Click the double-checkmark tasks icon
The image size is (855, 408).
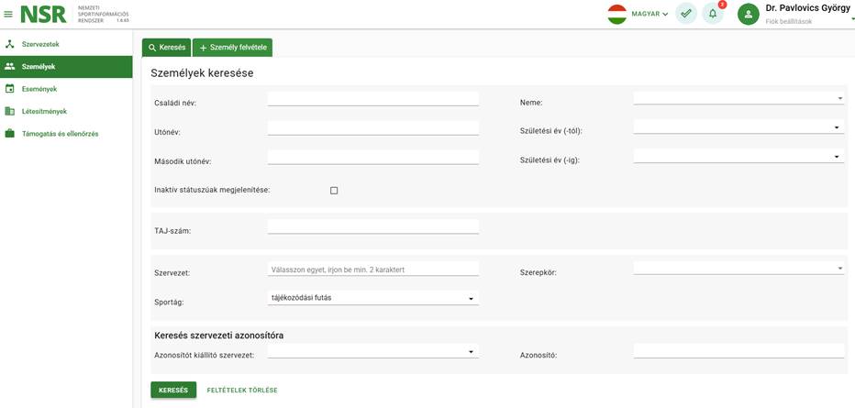(686, 14)
